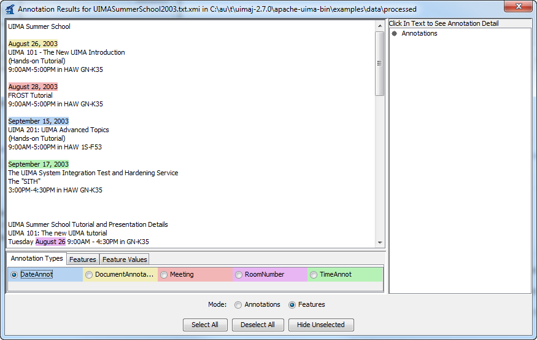The width and height of the screenshot is (537, 340).
Task: Choose Features mode radio button
Action: tap(292, 305)
